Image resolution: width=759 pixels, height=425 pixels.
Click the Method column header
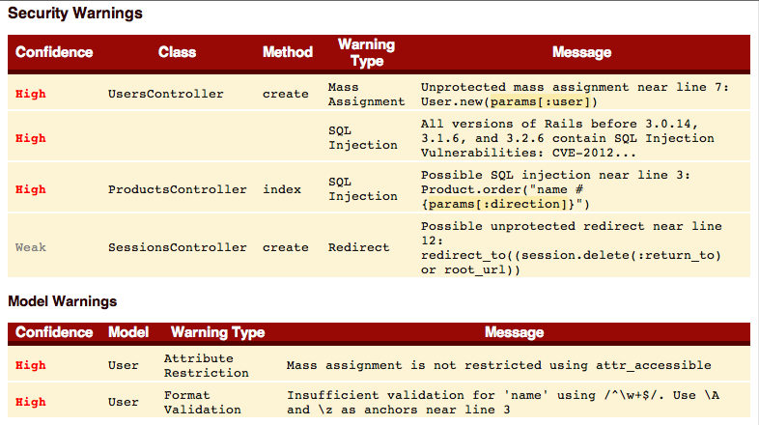(288, 52)
